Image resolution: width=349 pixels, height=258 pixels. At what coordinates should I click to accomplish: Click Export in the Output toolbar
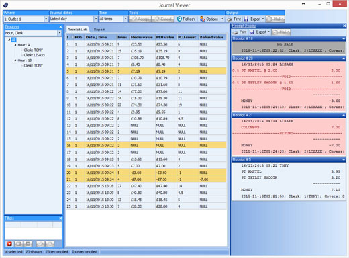coord(252,19)
